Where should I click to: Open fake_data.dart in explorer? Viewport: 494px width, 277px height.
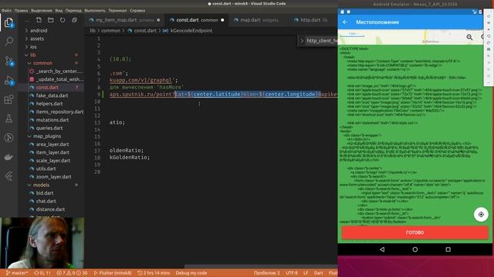point(52,95)
